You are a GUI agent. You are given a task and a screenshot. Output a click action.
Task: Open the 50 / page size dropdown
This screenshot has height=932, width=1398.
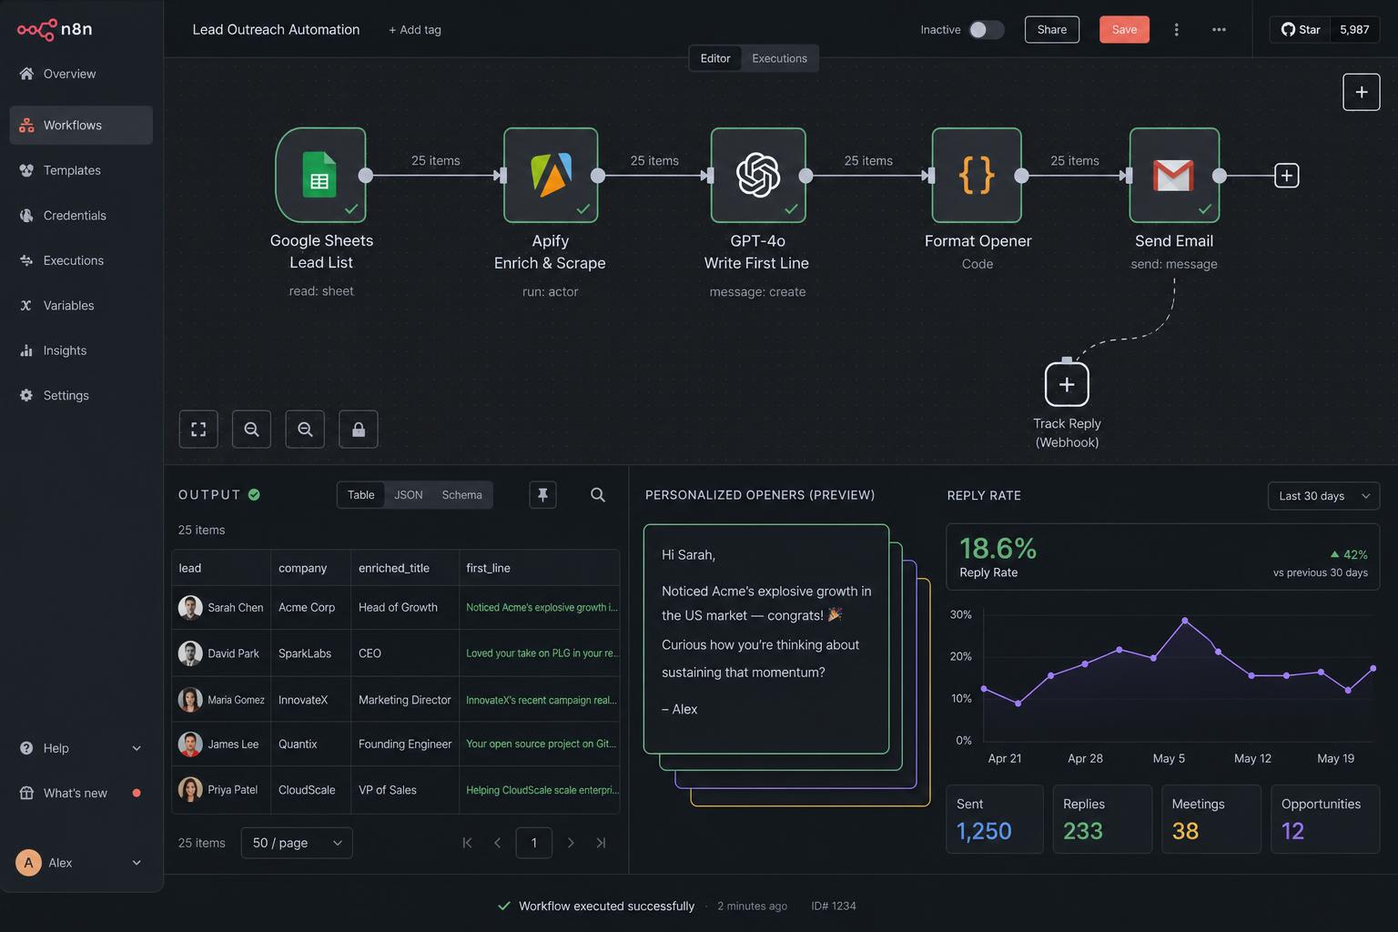coord(297,843)
